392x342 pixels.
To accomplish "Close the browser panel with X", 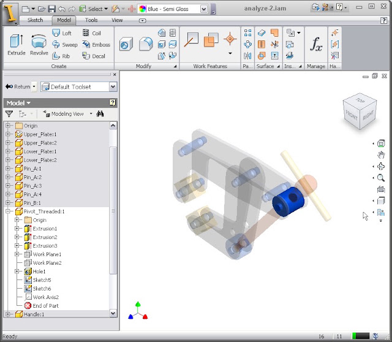I will (x=115, y=75).
